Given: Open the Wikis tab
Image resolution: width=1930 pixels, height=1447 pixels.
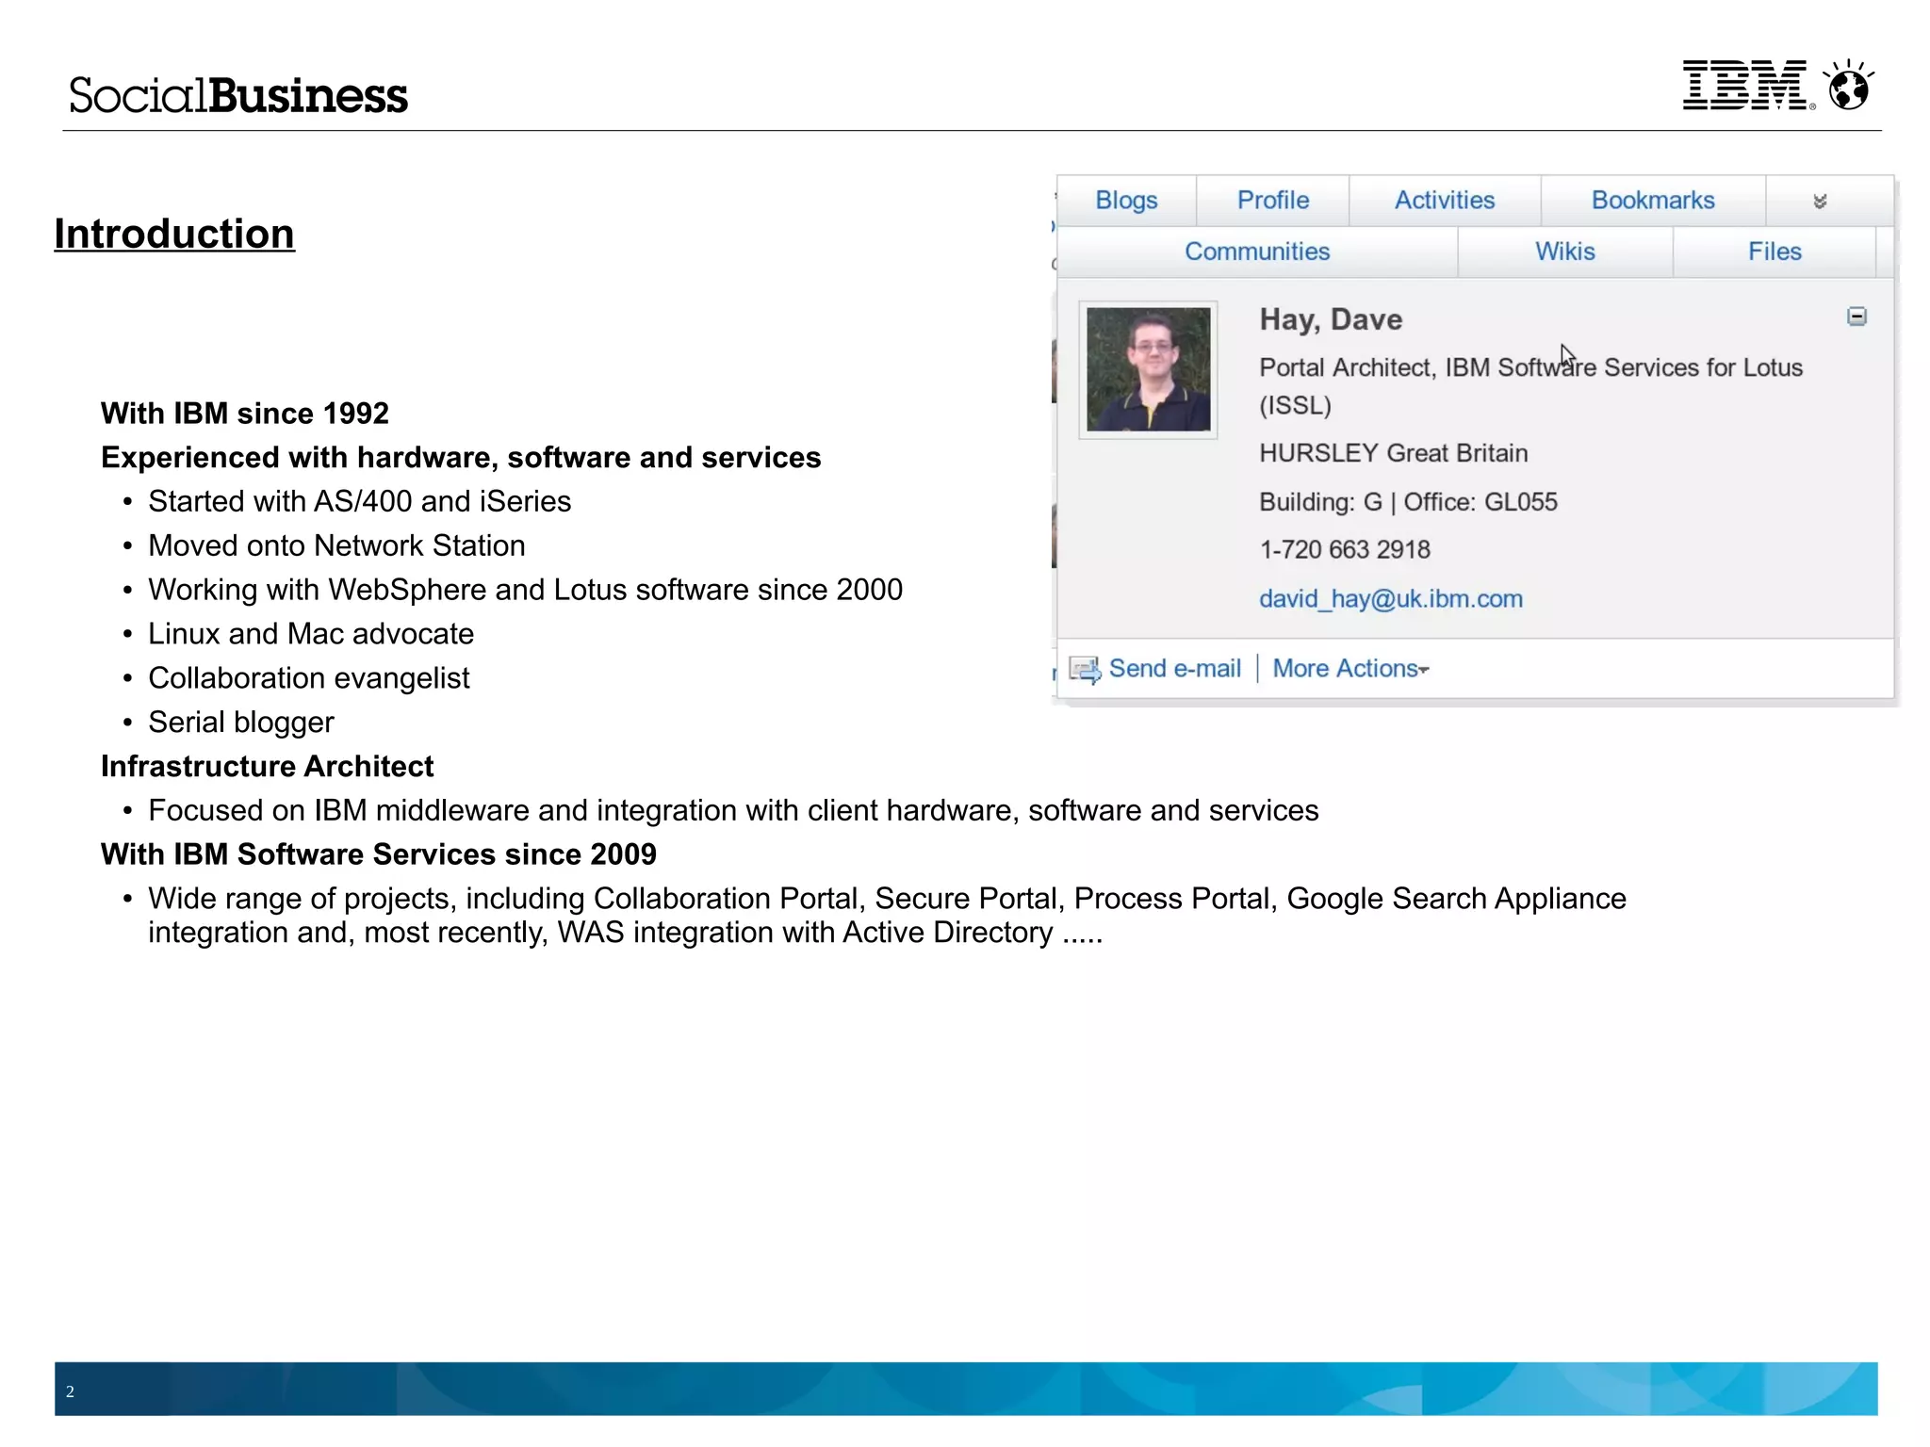Looking at the screenshot, I should [1564, 252].
